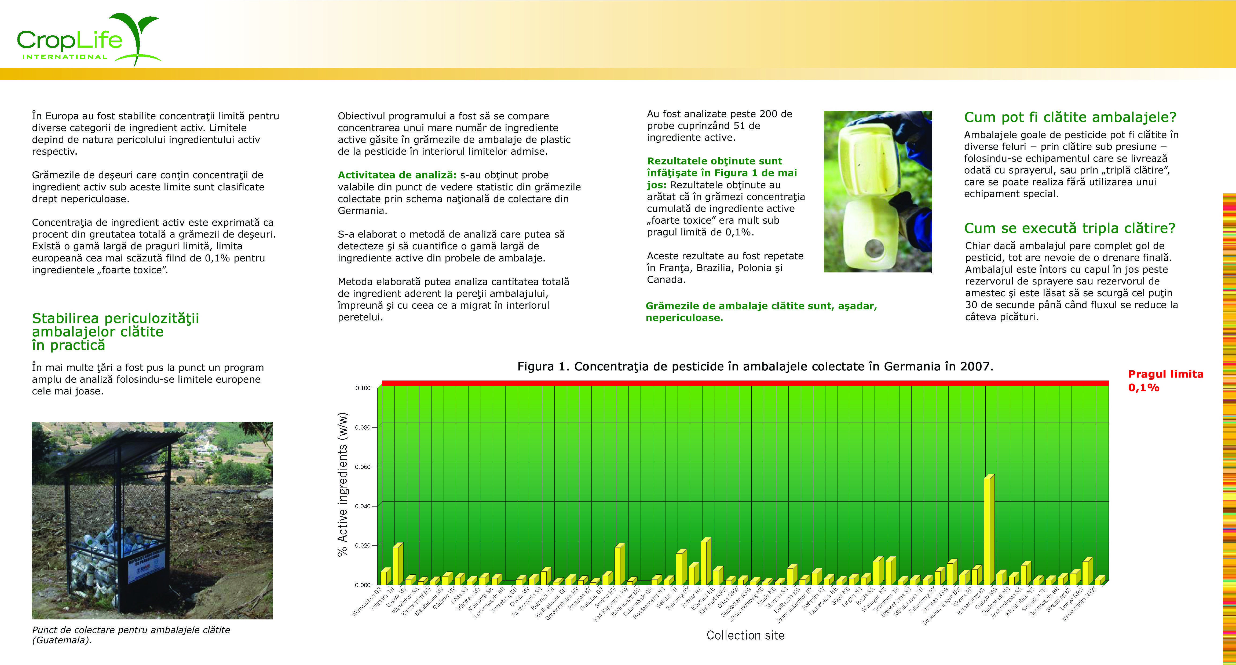Click the red threshold line in chart

click(744, 383)
